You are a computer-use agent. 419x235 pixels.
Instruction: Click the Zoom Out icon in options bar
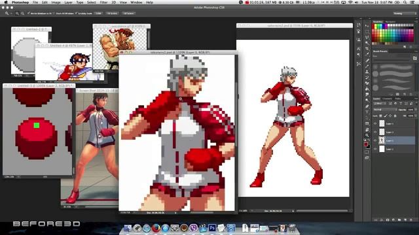(x=22, y=13)
